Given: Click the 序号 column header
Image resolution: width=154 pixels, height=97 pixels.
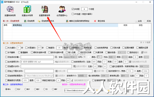Looking at the screenshot, I should coord(7,25).
